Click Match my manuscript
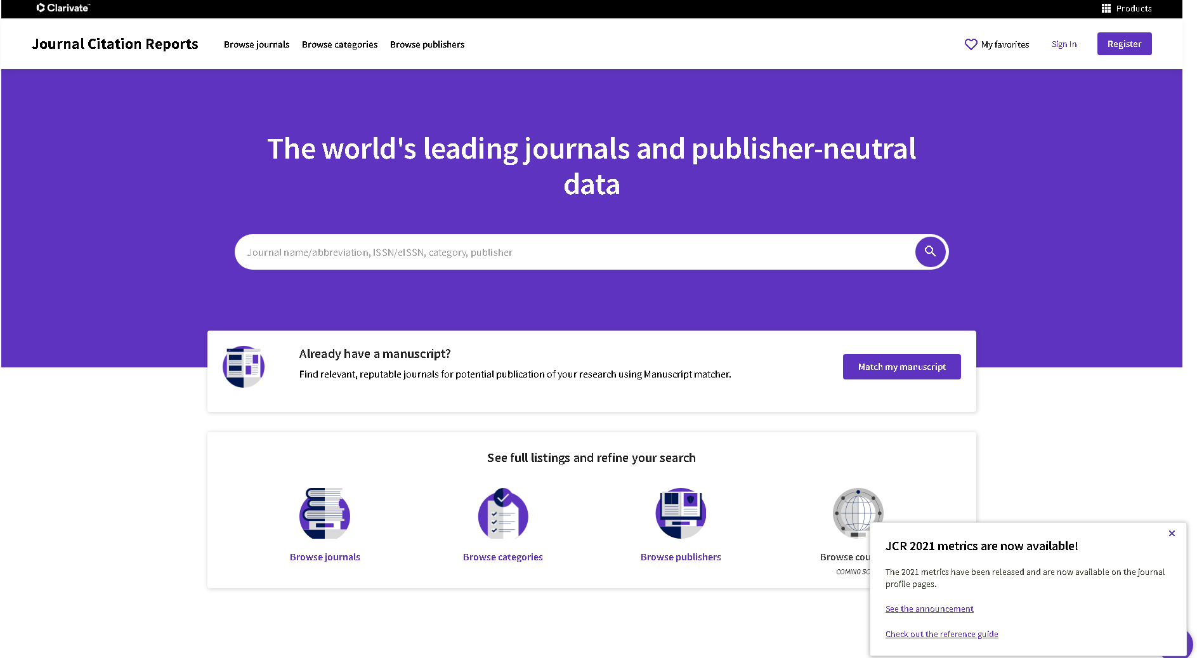This screenshot has height=658, width=1197. (x=901, y=366)
